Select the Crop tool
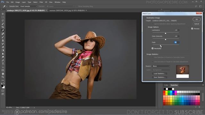205x115 pixels. point(3,27)
